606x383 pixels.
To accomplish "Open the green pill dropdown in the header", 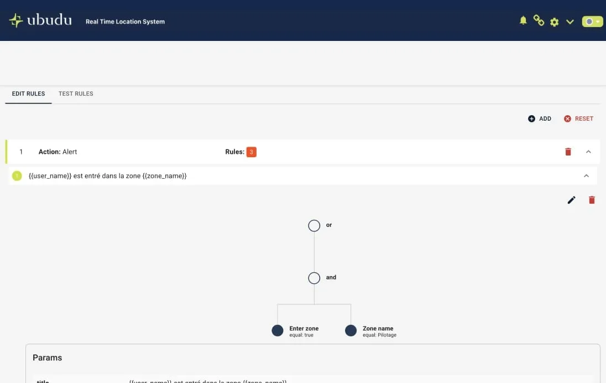I will pos(592,22).
